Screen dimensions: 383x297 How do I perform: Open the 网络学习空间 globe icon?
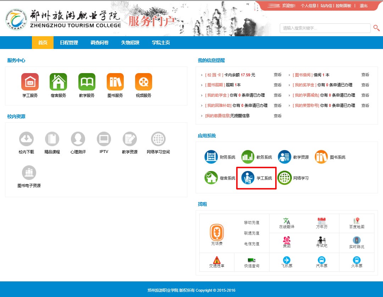pyautogui.click(x=158, y=139)
